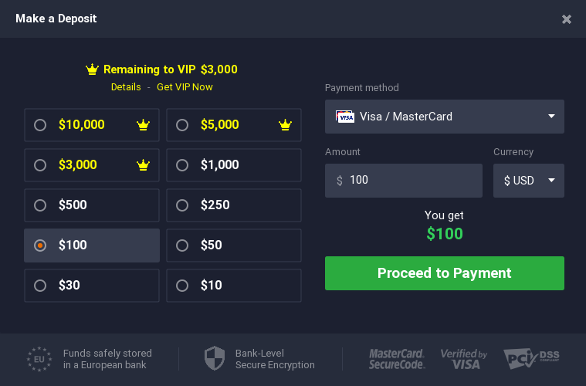586x386 pixels.
Task: Click the shield encryption icon
Action: pyautogui.click(x=215, y=358)
